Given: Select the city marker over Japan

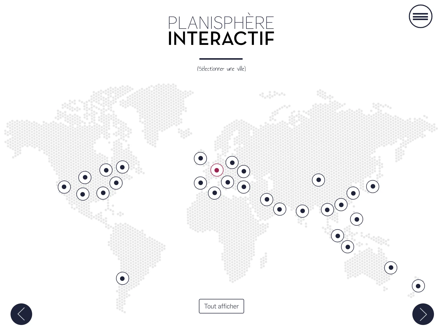Looking at the screenshot, I should (x=373, y=187).
